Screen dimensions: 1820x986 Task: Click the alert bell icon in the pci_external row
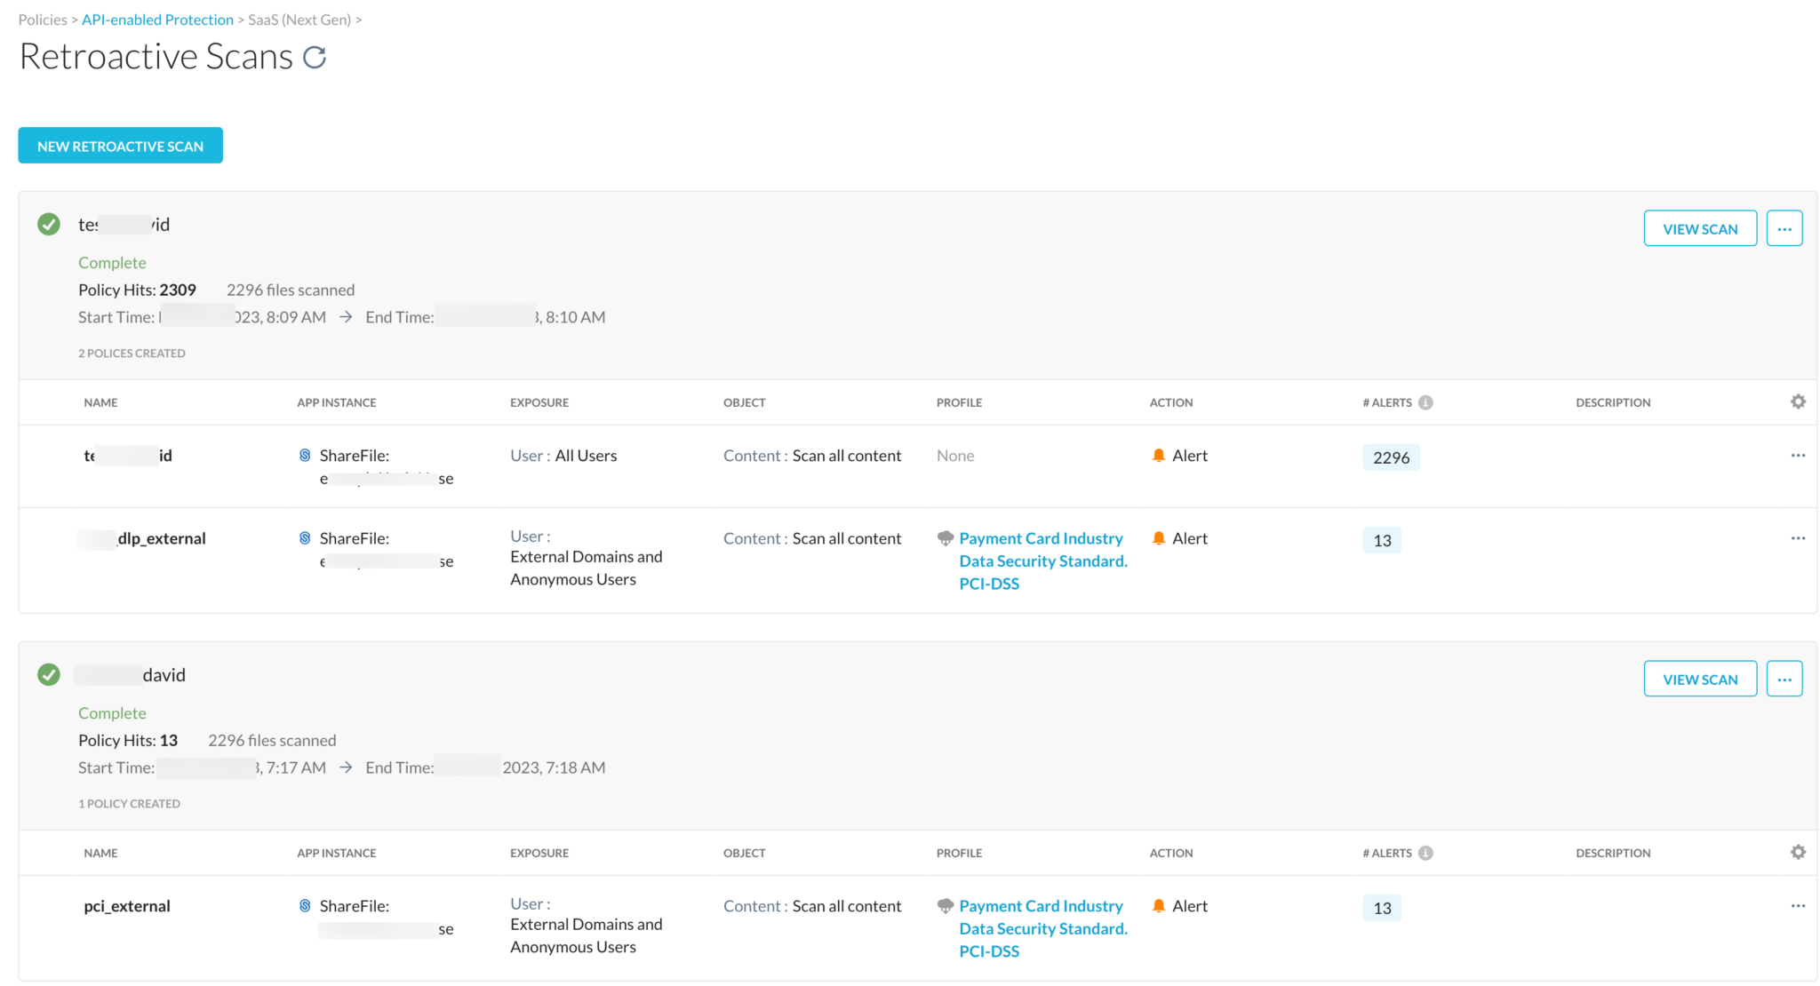point(1158,905)
